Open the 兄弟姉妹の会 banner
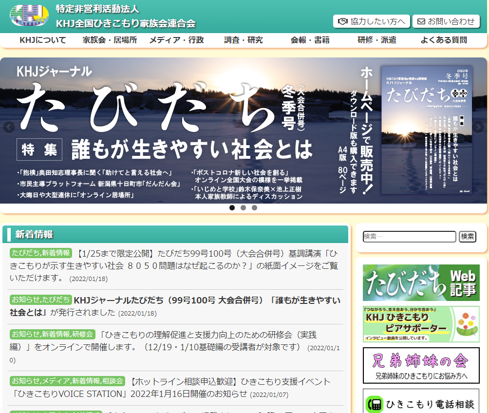This screenshot has width=489, height=413. point(421,365)
